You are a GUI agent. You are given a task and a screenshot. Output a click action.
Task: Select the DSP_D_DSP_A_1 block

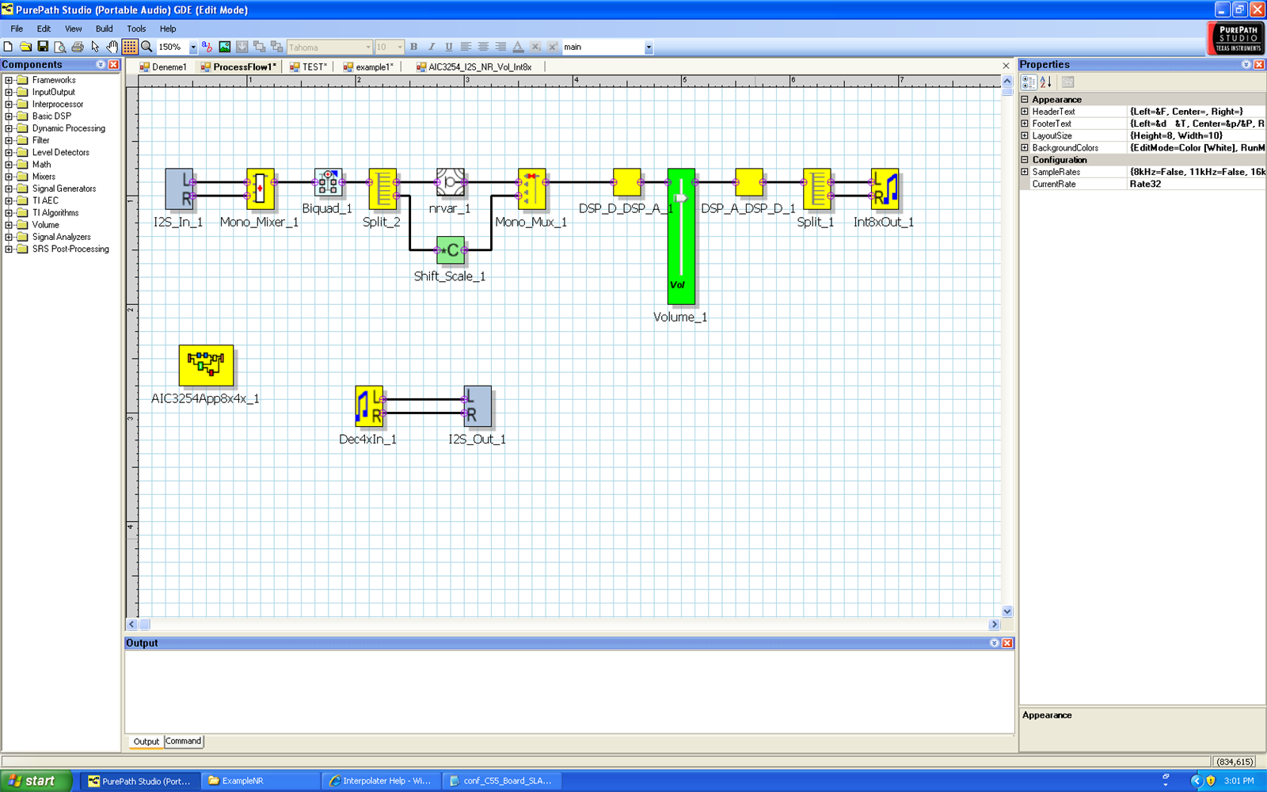(627, 182)
